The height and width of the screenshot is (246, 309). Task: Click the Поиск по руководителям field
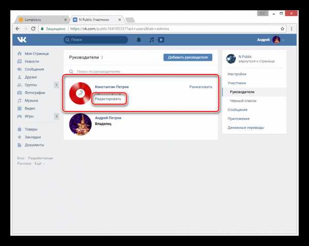pos(141,71)
